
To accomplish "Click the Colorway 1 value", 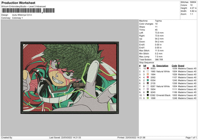I will pyautogui.click(x=17, y=18).
